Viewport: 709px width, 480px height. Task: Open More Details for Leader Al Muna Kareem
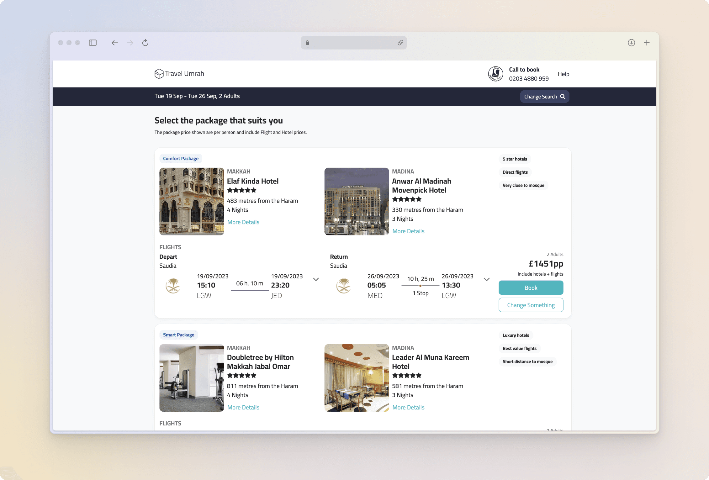[x=408, y=407]
